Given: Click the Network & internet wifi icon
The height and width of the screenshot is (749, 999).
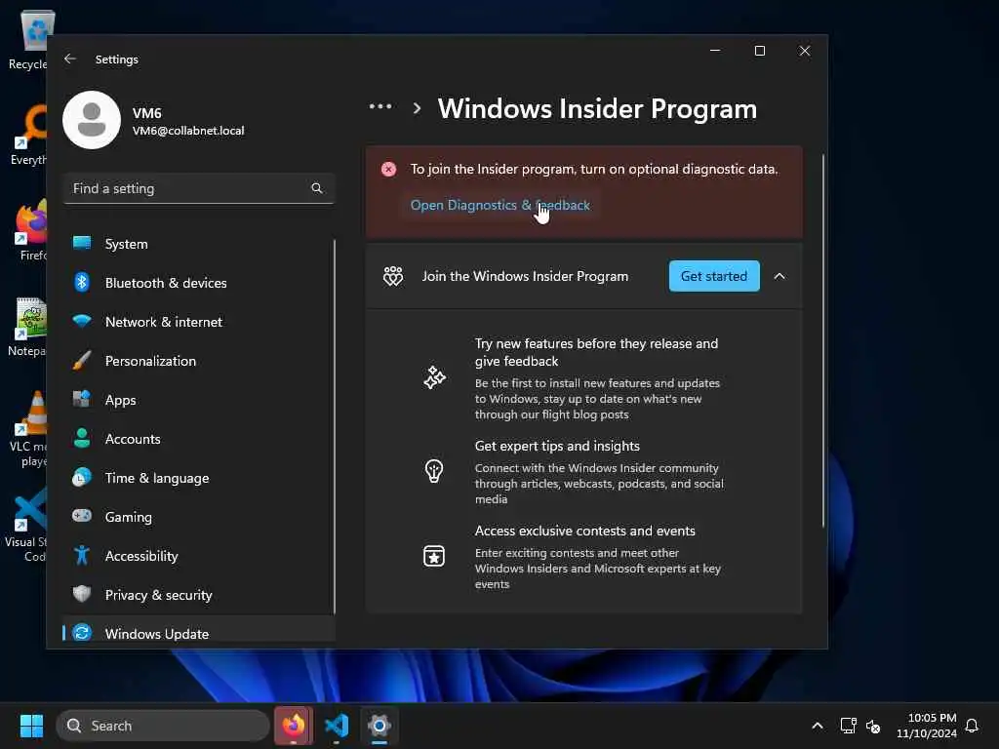Looking at the screenshot, I should (82, 321).
